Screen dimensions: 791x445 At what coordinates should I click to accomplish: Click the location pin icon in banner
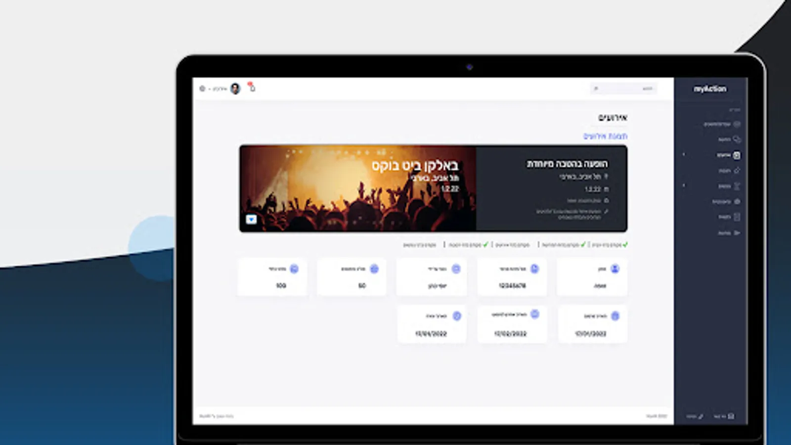pyautogui.click(x=606, y=177)
